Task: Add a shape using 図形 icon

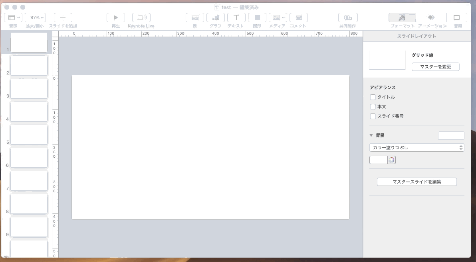Action: click(257, 18)
